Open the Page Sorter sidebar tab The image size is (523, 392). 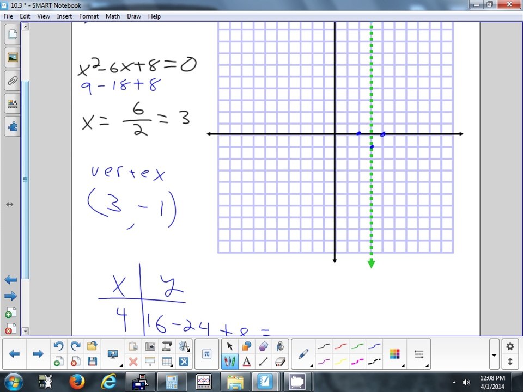[13, 34]
